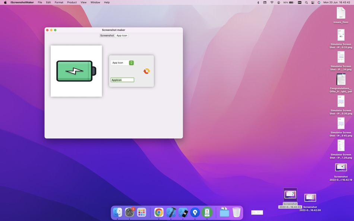The height and width of the screenshot is (221, 354).
Task: Open System Preferences from the Dock
Action: click(130, 212)
